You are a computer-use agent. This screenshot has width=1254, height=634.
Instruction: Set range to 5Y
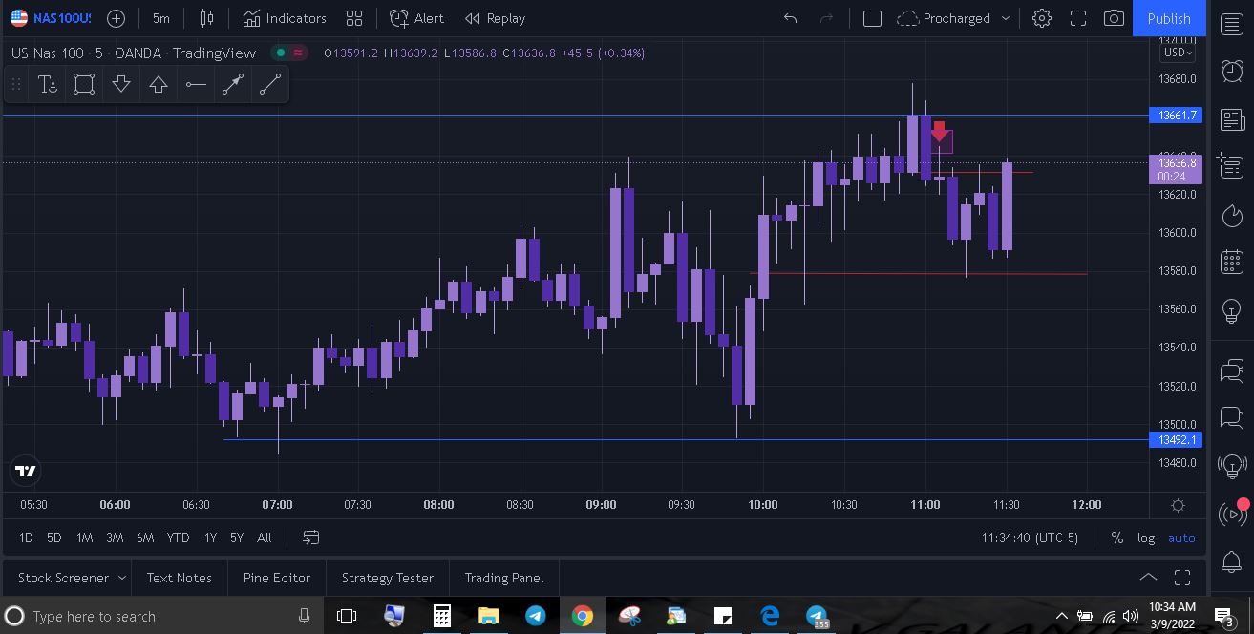click(237, 538)
